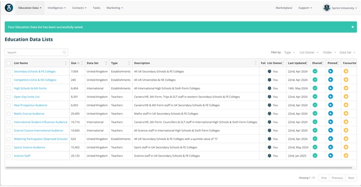Open the Intelligence menu
Viewport: 361px width, 187px height.
57,8
